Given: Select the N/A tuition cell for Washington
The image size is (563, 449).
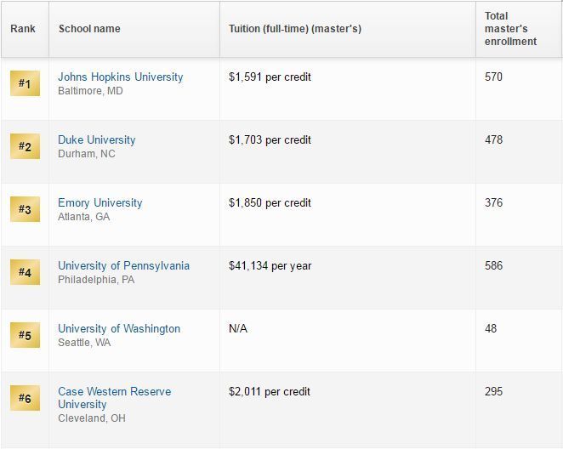Looking at the screenshot, I should tap(238, 328).
